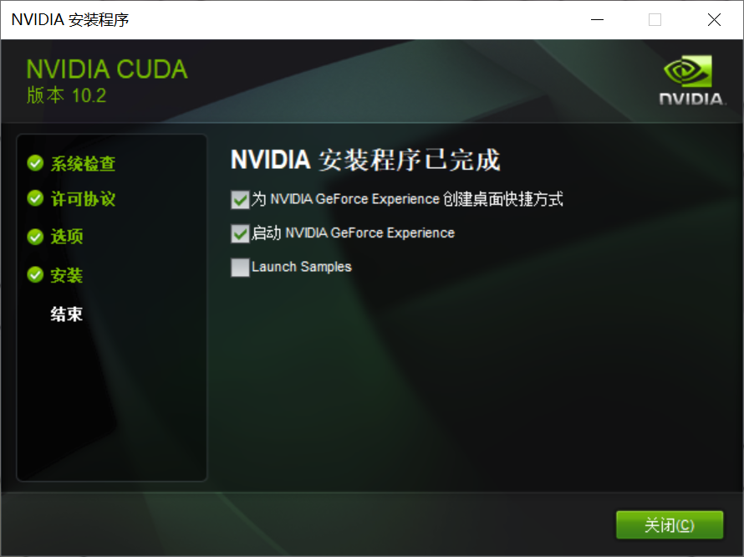744x557 pixels.
Task: Click the green checkmark beside 选项
Action: click(x=36, y=236)
